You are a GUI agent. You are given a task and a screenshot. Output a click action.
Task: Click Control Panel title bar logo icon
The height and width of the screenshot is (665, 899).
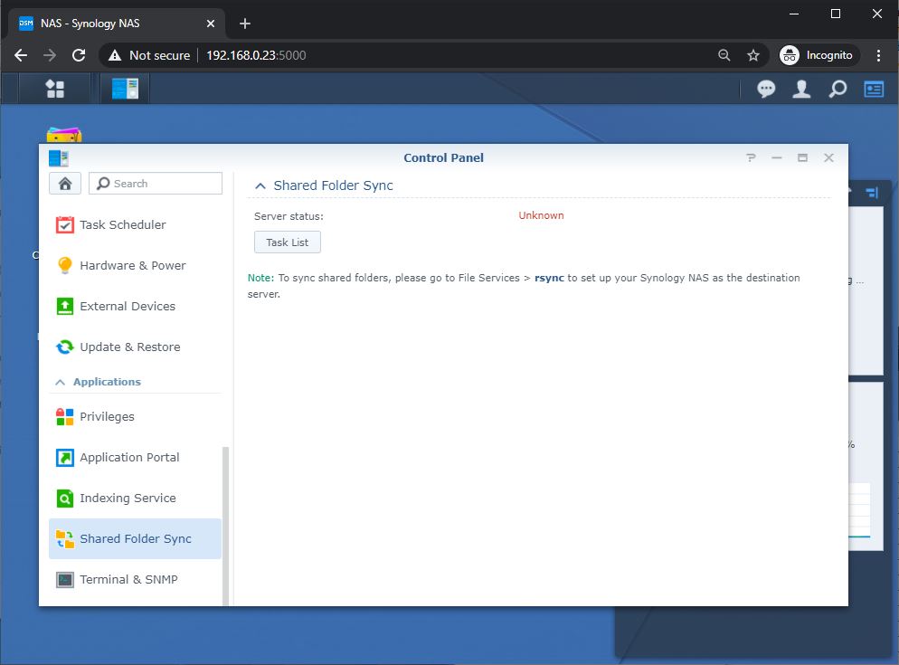[x=59, y=157]
